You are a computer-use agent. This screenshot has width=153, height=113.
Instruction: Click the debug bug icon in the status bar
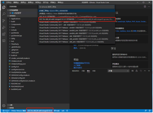(x=67, y=111)
